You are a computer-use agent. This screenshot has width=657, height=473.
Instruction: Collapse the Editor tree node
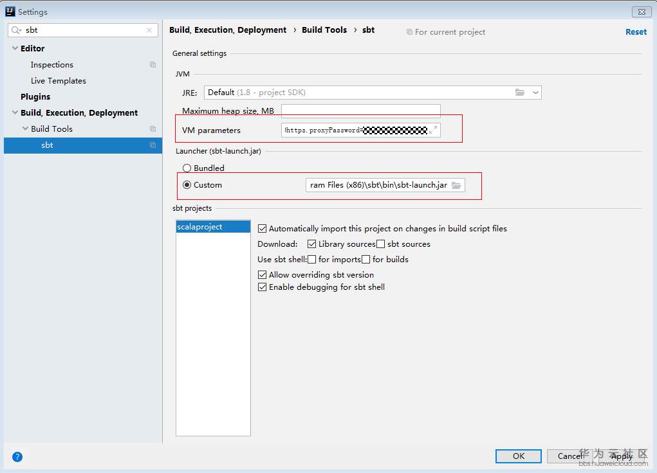[x=15, y=48]
